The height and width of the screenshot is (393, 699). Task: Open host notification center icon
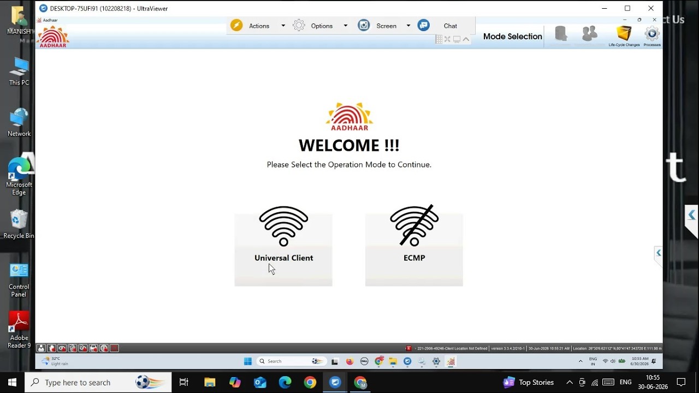[x=681, y=382]
